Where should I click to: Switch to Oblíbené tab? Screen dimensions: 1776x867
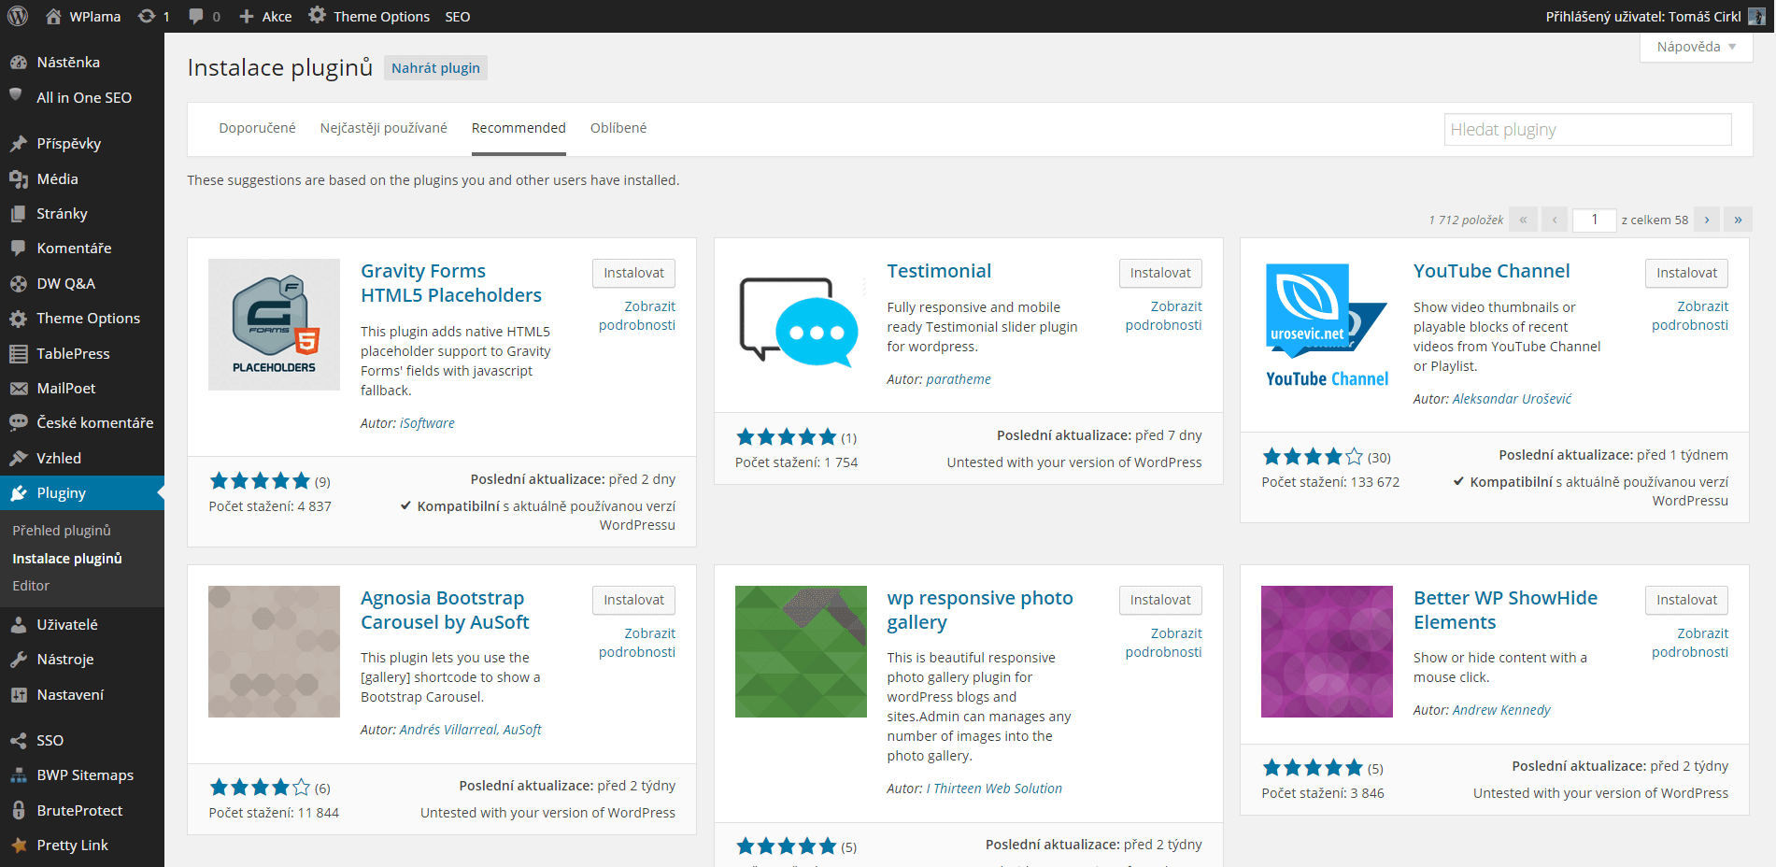tap(618, 128)
